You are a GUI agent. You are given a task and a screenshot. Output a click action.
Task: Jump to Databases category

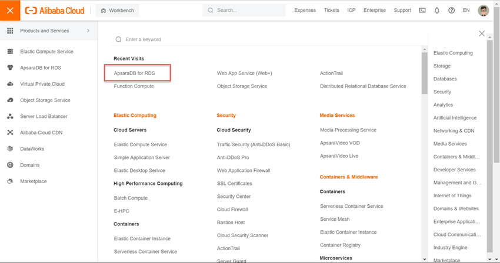click(x=445, y=79)
